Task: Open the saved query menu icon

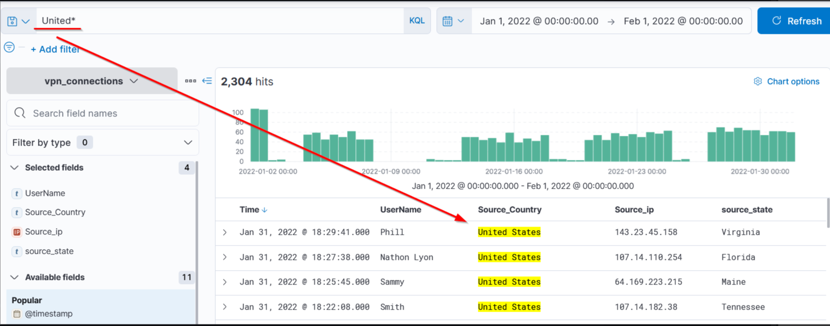Action: click(18, 21)
